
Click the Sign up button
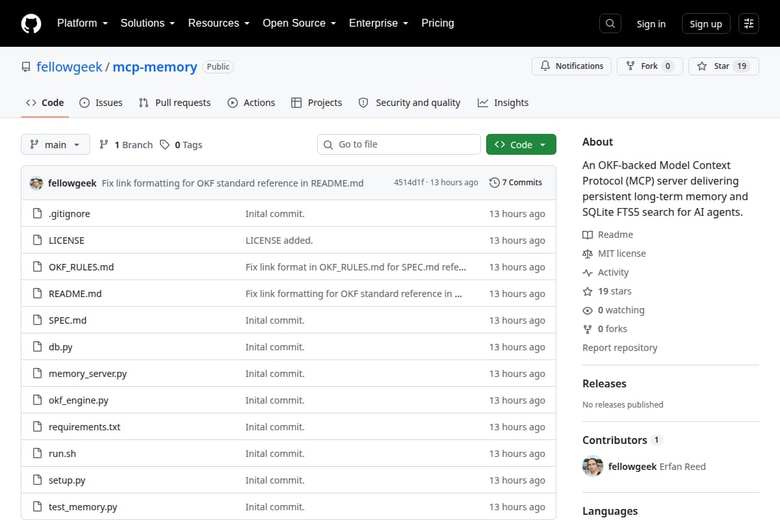tap(706, 24)
